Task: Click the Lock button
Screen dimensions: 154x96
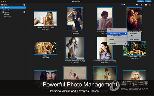Action: click(x=148, y=1)
